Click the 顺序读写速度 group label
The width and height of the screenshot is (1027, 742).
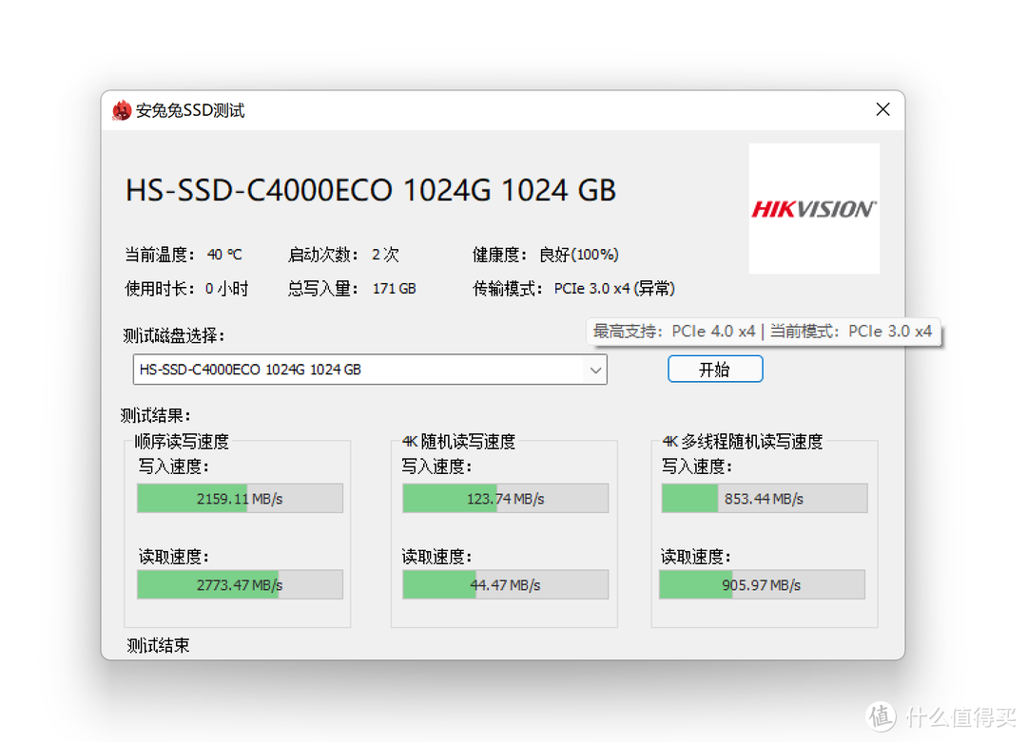[182, 442]
